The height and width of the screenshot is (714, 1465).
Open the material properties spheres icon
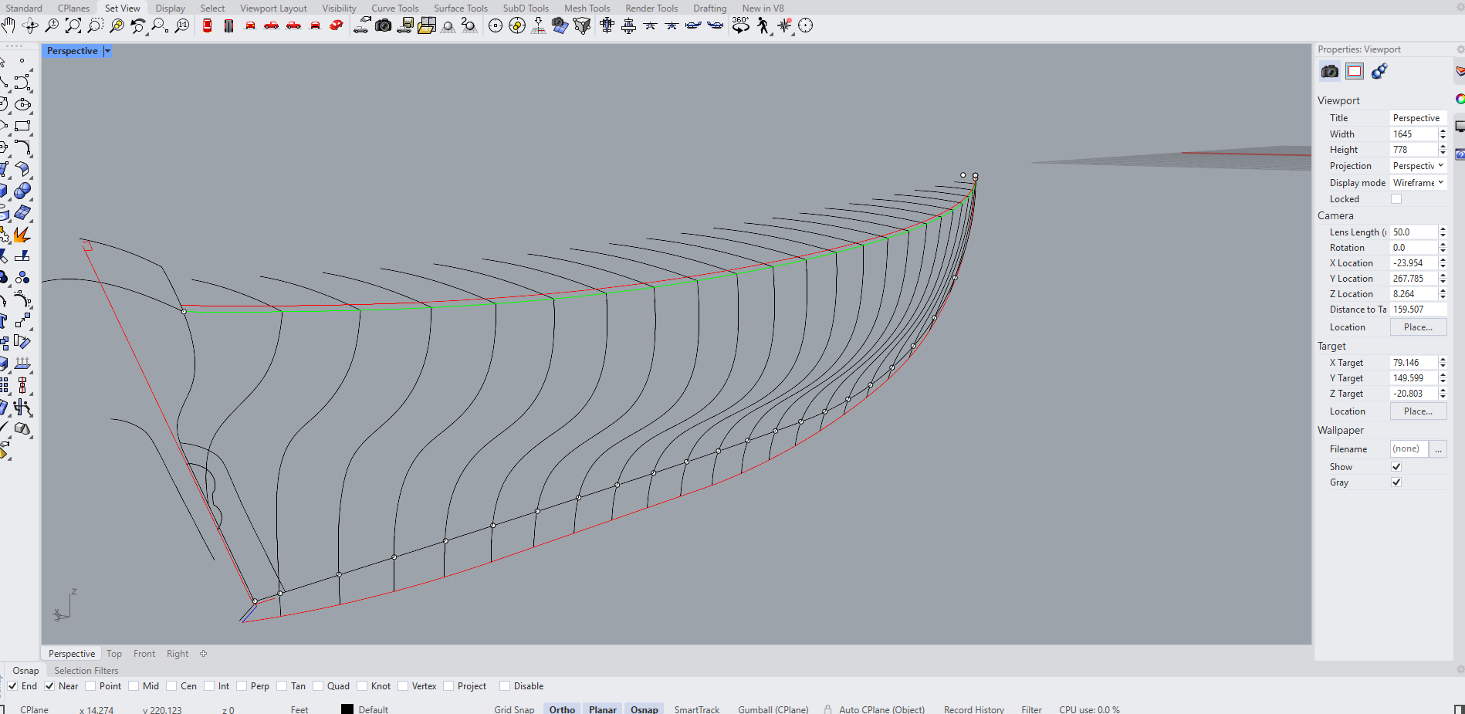[x=1379, y=71]
